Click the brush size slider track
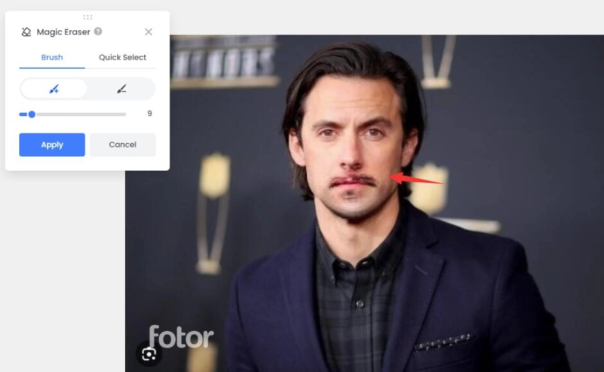Viewport: 604px width, 372px height. click(73, 114)
